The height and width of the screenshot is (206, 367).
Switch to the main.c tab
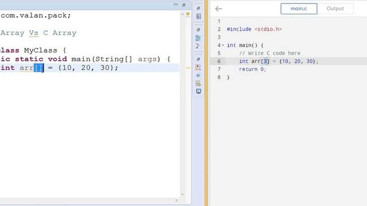point(299,9)
